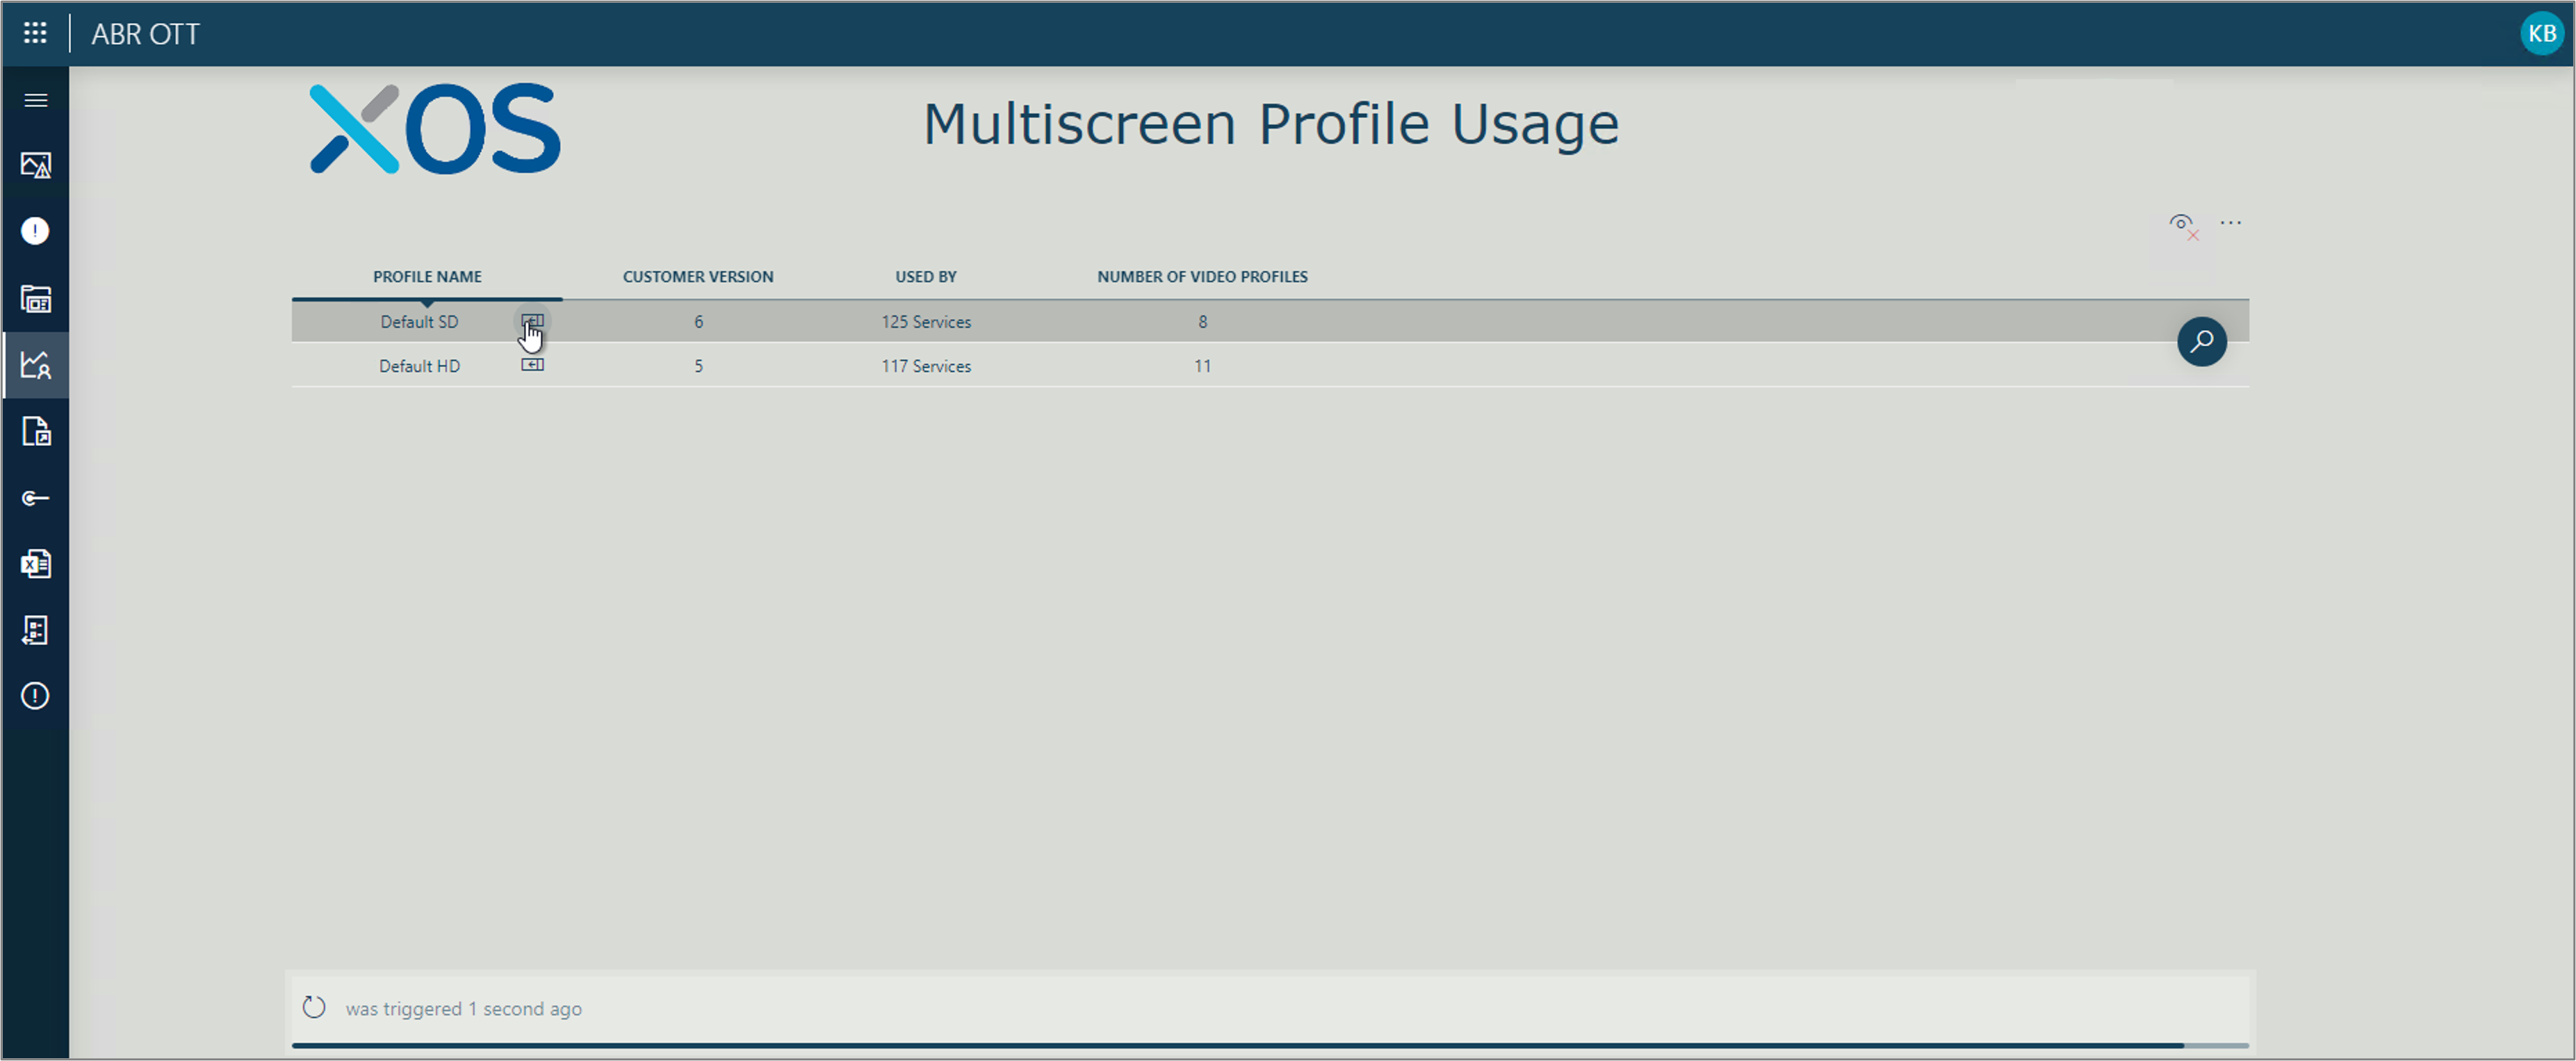Open the outlined exclamation circle sidebar icon
The image size is (2576, 1061).
click(35, 696)
